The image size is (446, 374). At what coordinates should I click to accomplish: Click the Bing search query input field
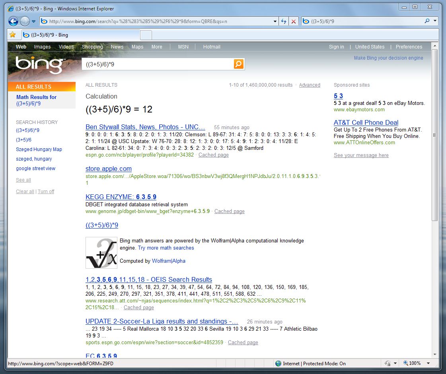[x=158, y=64]
